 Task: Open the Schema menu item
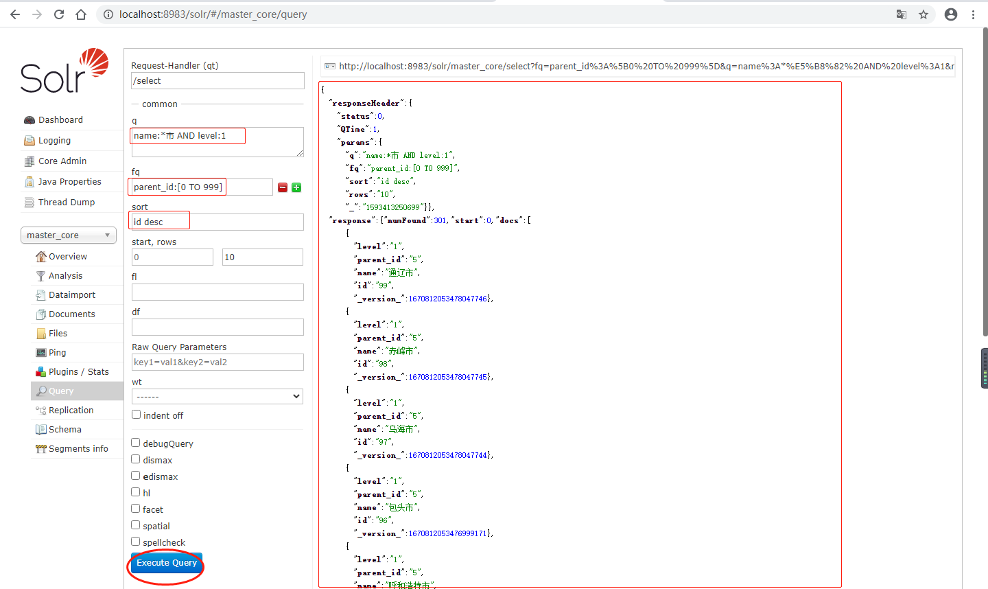click(64, 430)
